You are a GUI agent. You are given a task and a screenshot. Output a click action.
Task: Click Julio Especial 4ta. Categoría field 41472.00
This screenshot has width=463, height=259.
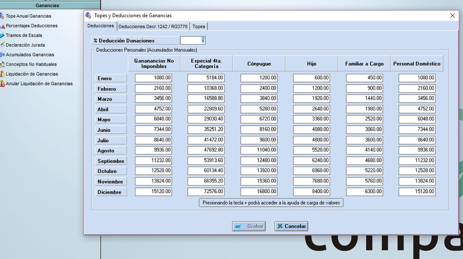pyautogui.click(x=206, y=140)
